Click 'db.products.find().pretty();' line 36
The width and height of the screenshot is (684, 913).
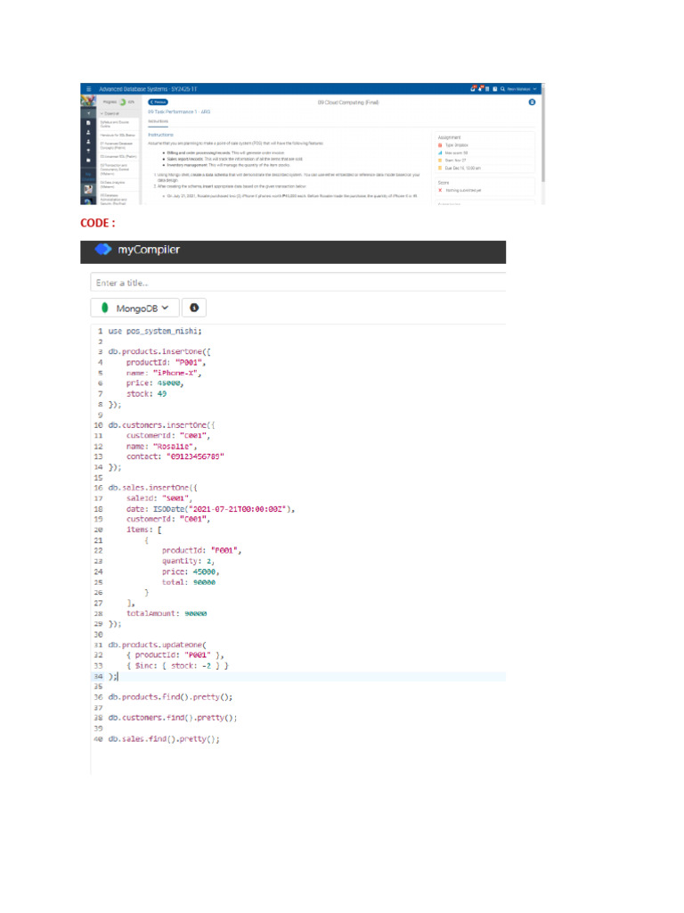tap(170, 697)
